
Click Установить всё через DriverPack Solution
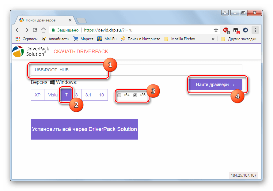click(x=84, y=129)
